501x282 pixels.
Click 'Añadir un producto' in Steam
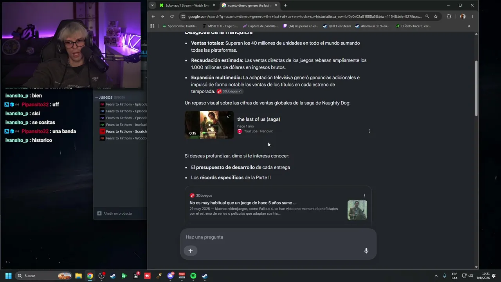click(x=115, y=213)
